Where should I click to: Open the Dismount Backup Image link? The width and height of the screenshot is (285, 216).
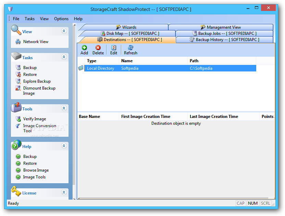39,91
